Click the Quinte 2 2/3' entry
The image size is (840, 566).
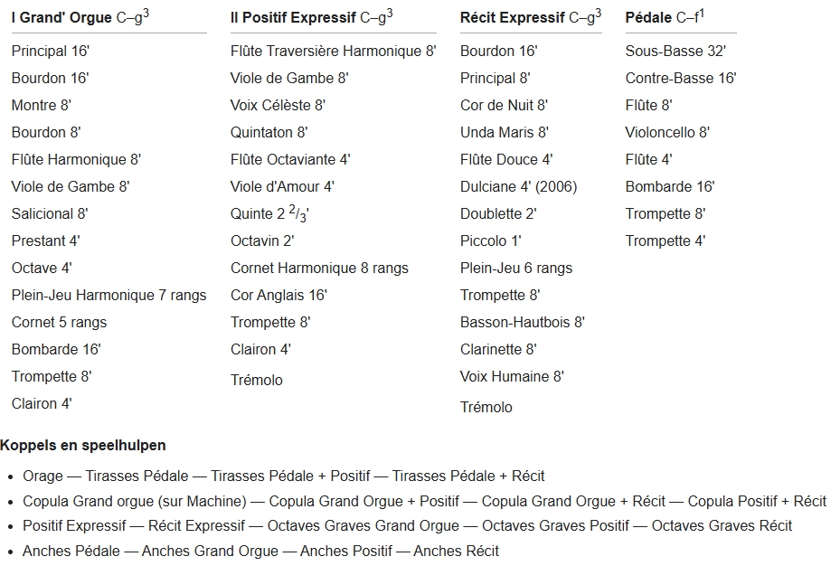(269, 214)
